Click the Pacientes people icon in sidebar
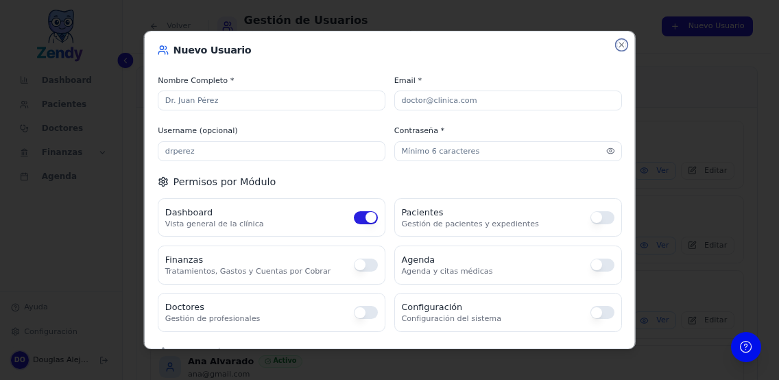Viewport: 779px width, 380px height. pyautogui.click(x=24, y=104)
